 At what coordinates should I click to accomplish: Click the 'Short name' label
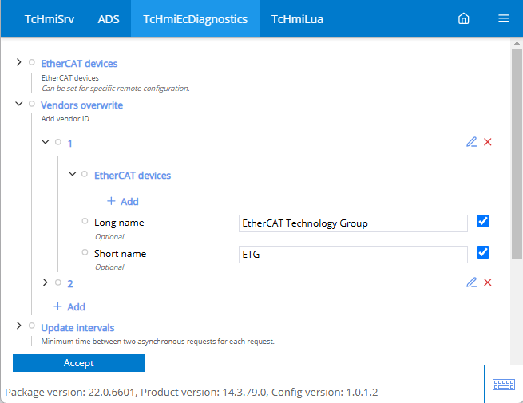tap(120, 253)
